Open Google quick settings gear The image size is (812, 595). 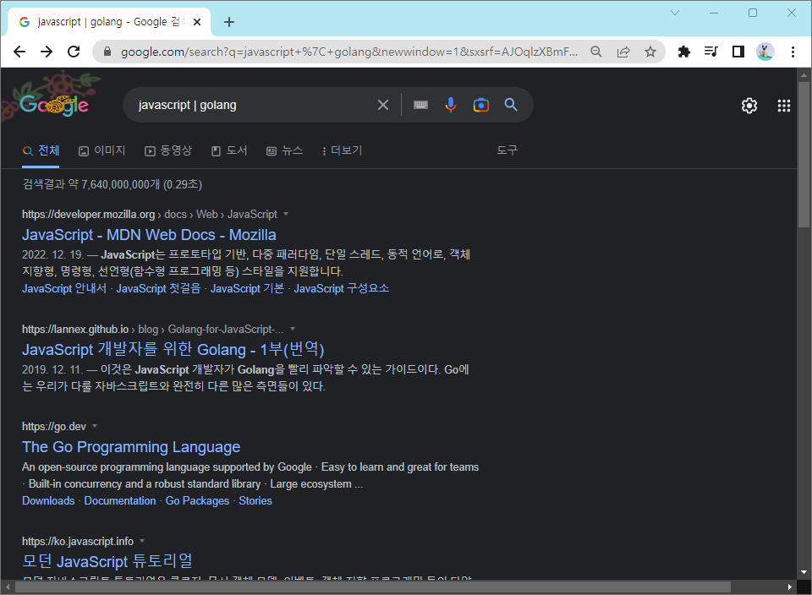pos(749,106)
